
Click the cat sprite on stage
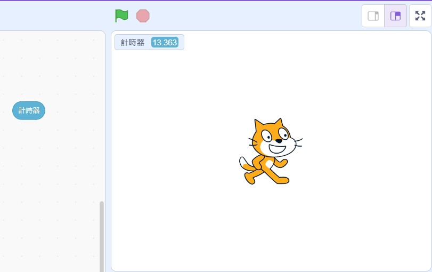[271, 151]
